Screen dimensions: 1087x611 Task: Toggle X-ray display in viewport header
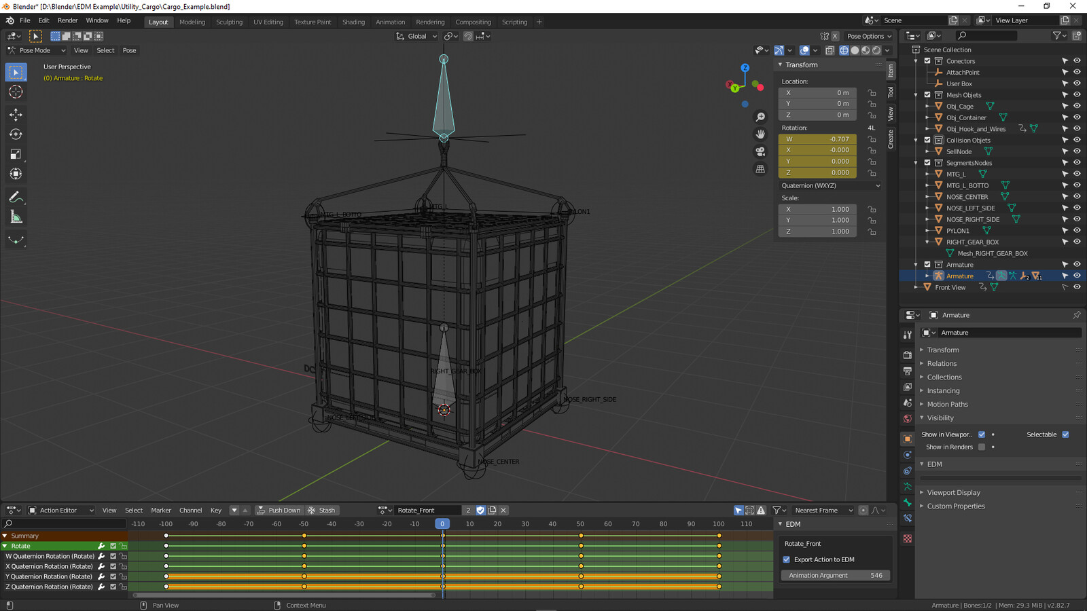[830, 50]
